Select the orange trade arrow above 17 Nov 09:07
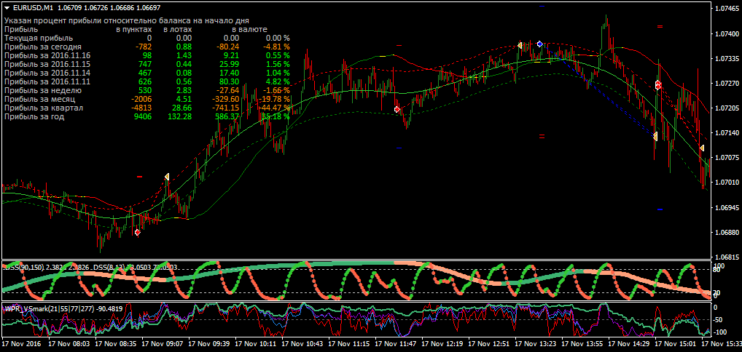 point(167,177)
